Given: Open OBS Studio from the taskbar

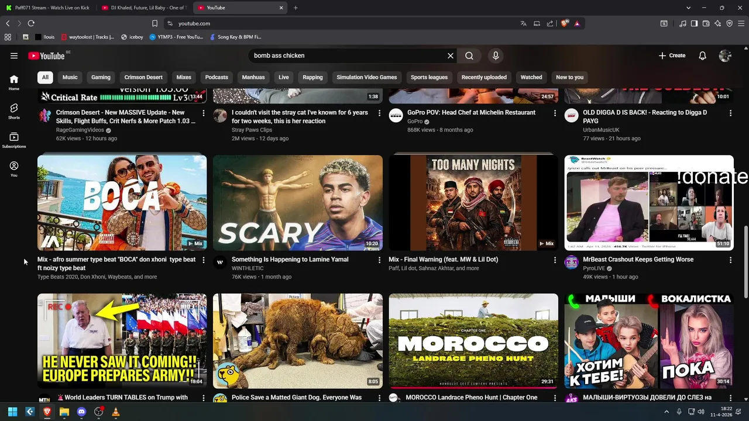Looking at the screenshot, I should pos(98,412).
